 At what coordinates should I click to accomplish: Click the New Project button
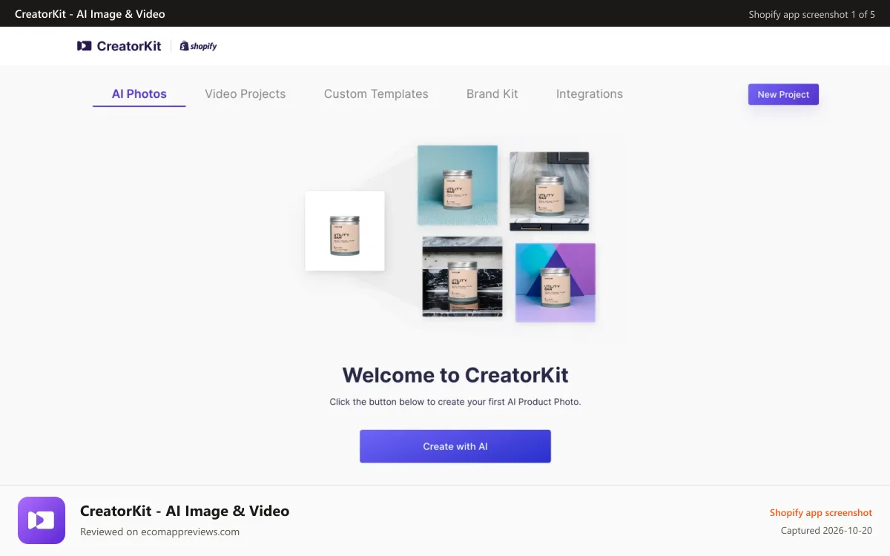[783, 94]
